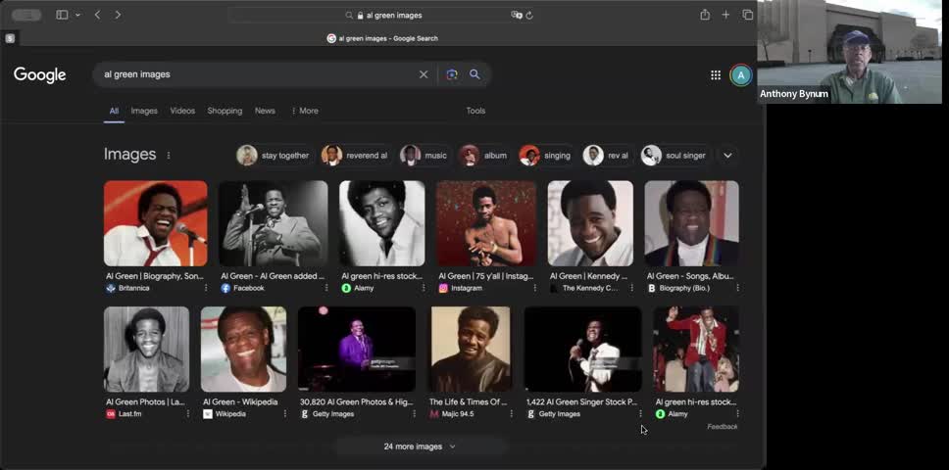This screenshot has width=949, height=470.
Task: Open the options menu for the Facebook result
Action: pyautogui.click(x=326, y=288)
